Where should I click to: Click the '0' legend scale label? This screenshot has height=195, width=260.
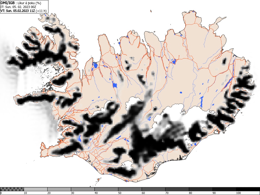pos(1,193)
